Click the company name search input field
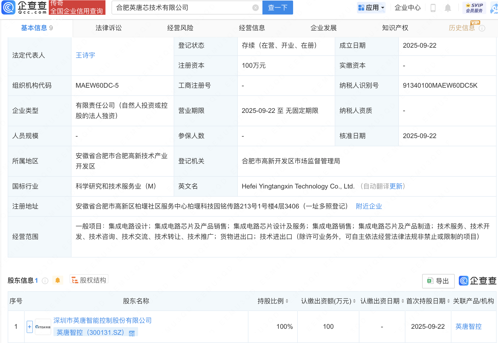498x343 pixels. 182,8
